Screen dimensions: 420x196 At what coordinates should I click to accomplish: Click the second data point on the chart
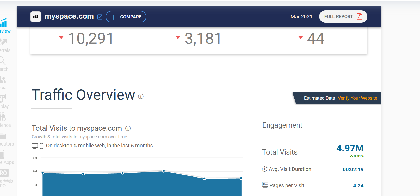click(x=83, y=174)
